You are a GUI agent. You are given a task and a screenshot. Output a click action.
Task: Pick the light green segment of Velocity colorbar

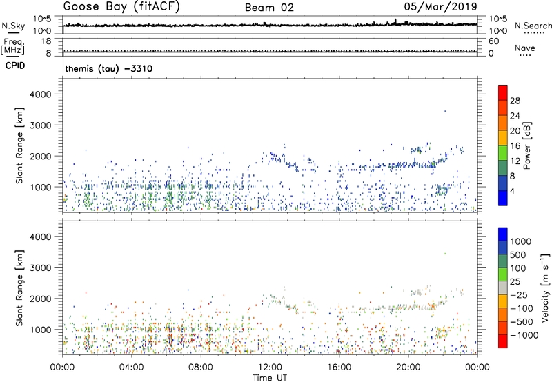[503, 274]
